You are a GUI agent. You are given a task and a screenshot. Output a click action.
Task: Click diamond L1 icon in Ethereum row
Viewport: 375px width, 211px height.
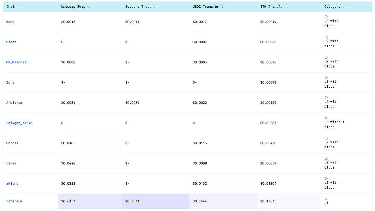pos(326,199)
